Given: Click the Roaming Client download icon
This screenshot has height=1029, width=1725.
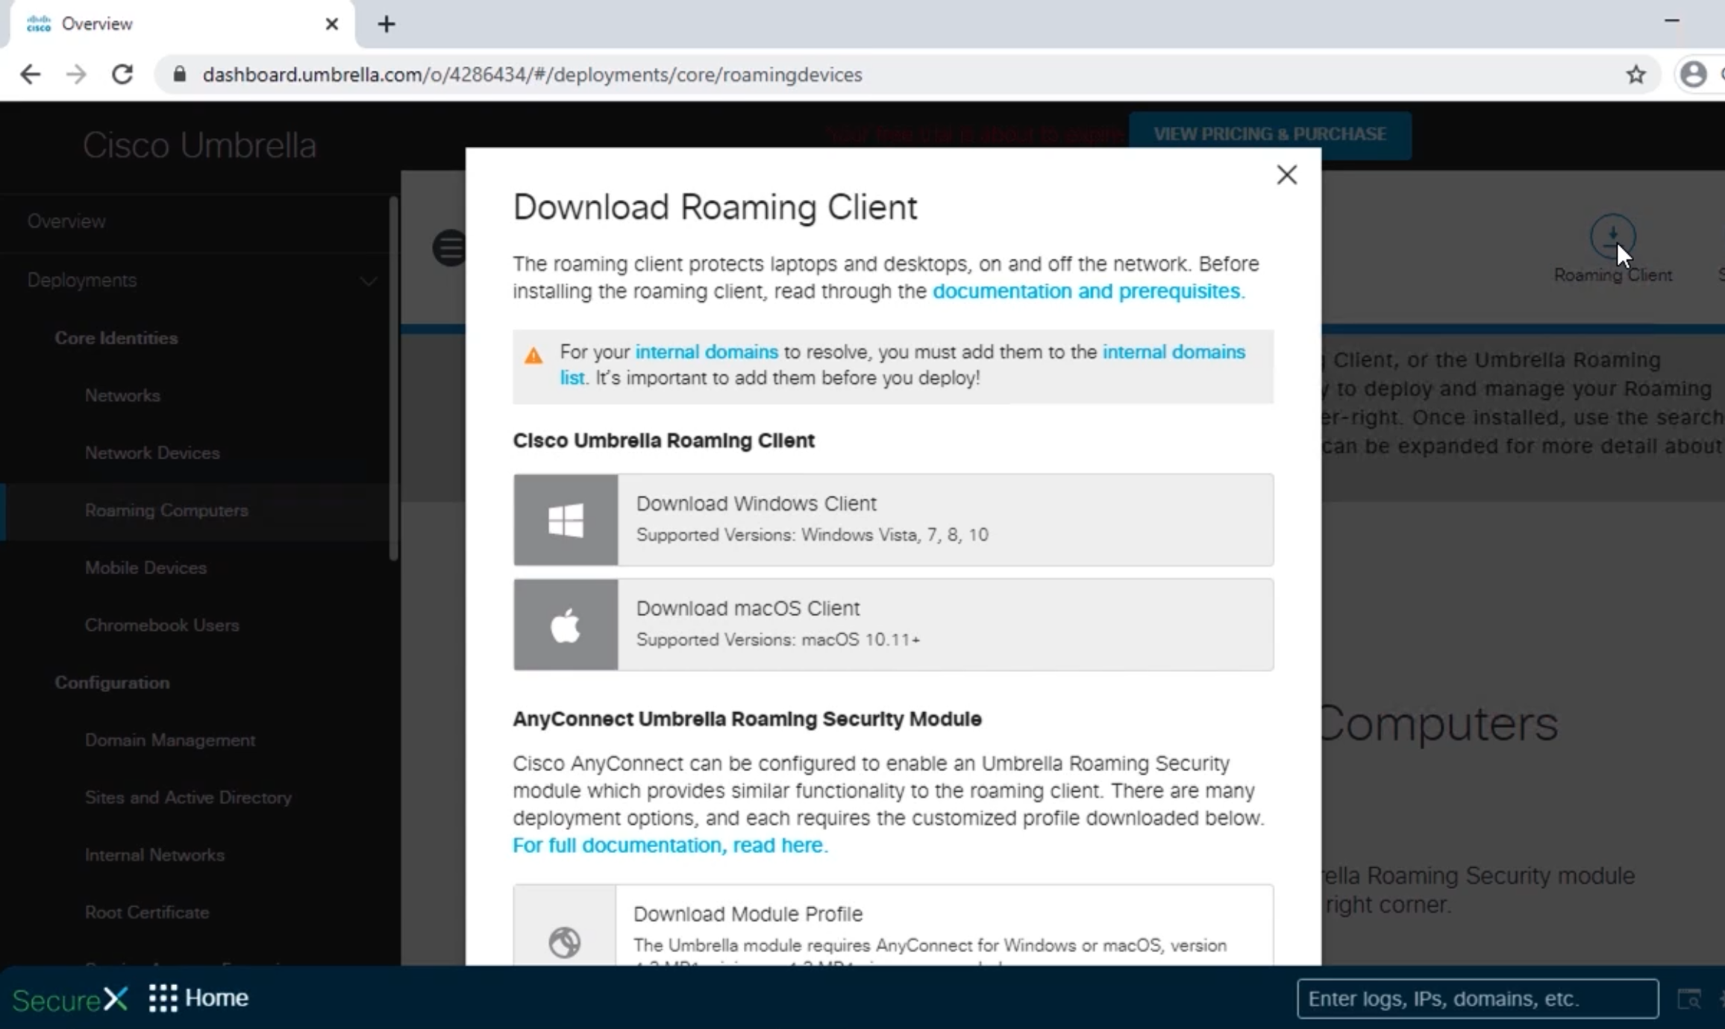Looking at the screenshot, I should click(x=1612, y=236).
